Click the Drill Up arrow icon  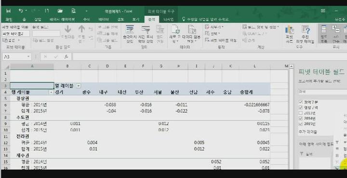[81, 29]
